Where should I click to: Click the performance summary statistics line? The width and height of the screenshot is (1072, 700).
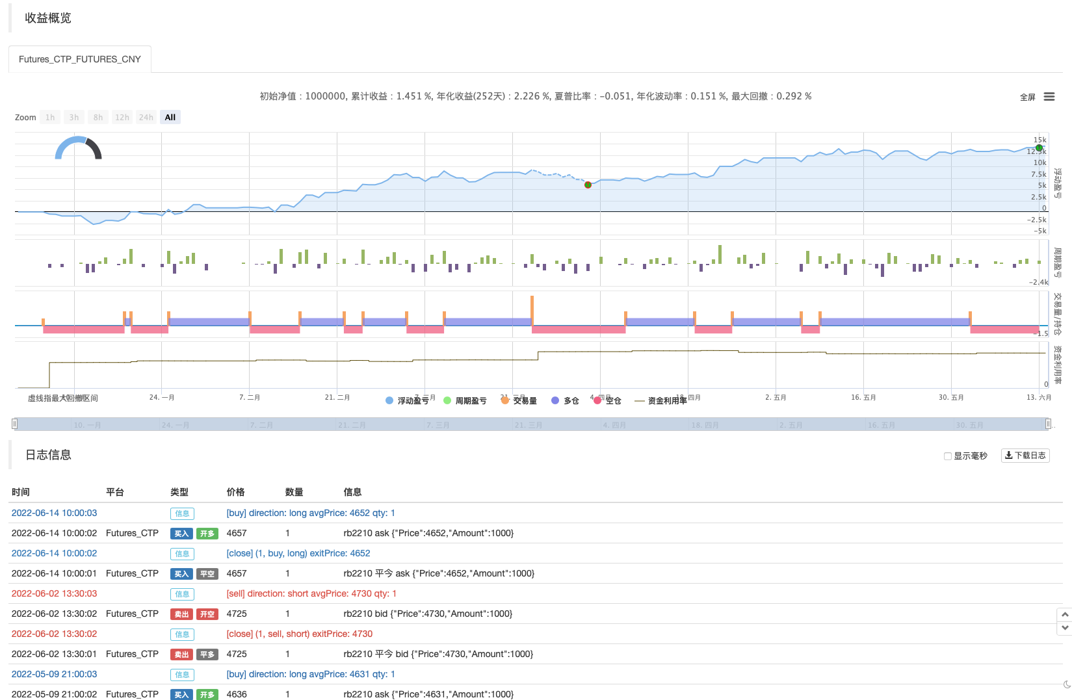click(536, 96)
